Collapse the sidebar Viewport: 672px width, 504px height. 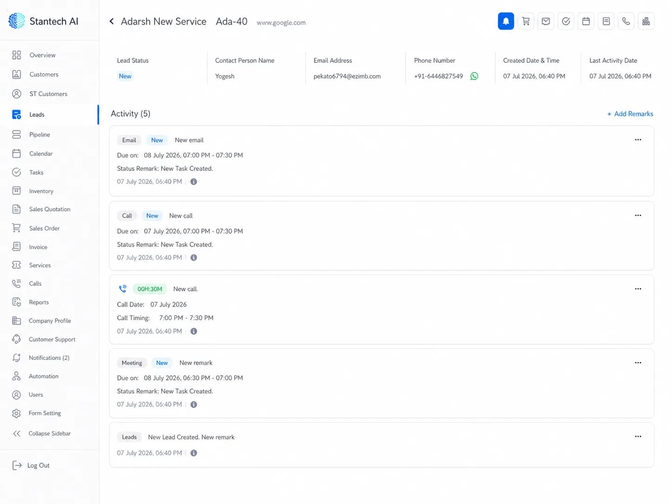coord(49,433)
